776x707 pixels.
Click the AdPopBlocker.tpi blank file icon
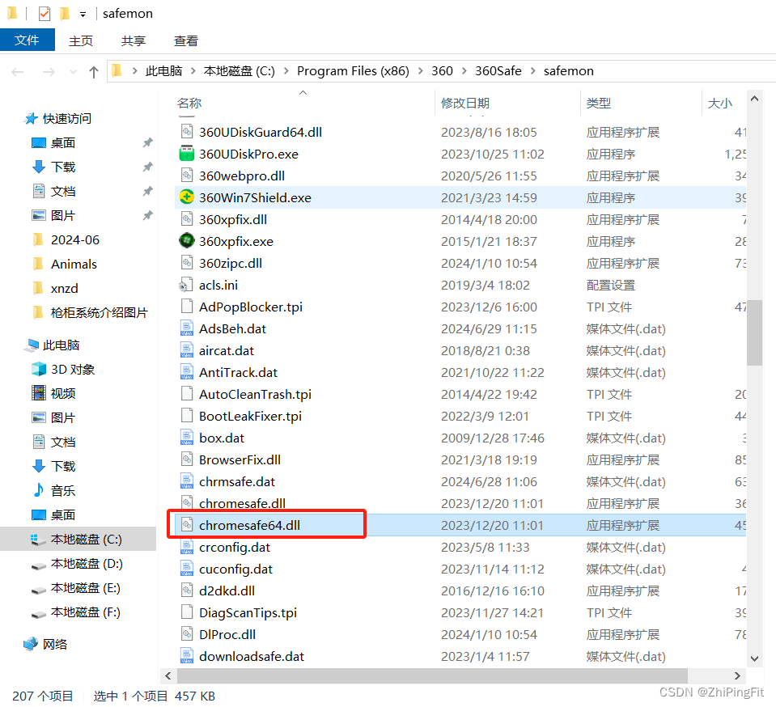(x=187, y=307)
